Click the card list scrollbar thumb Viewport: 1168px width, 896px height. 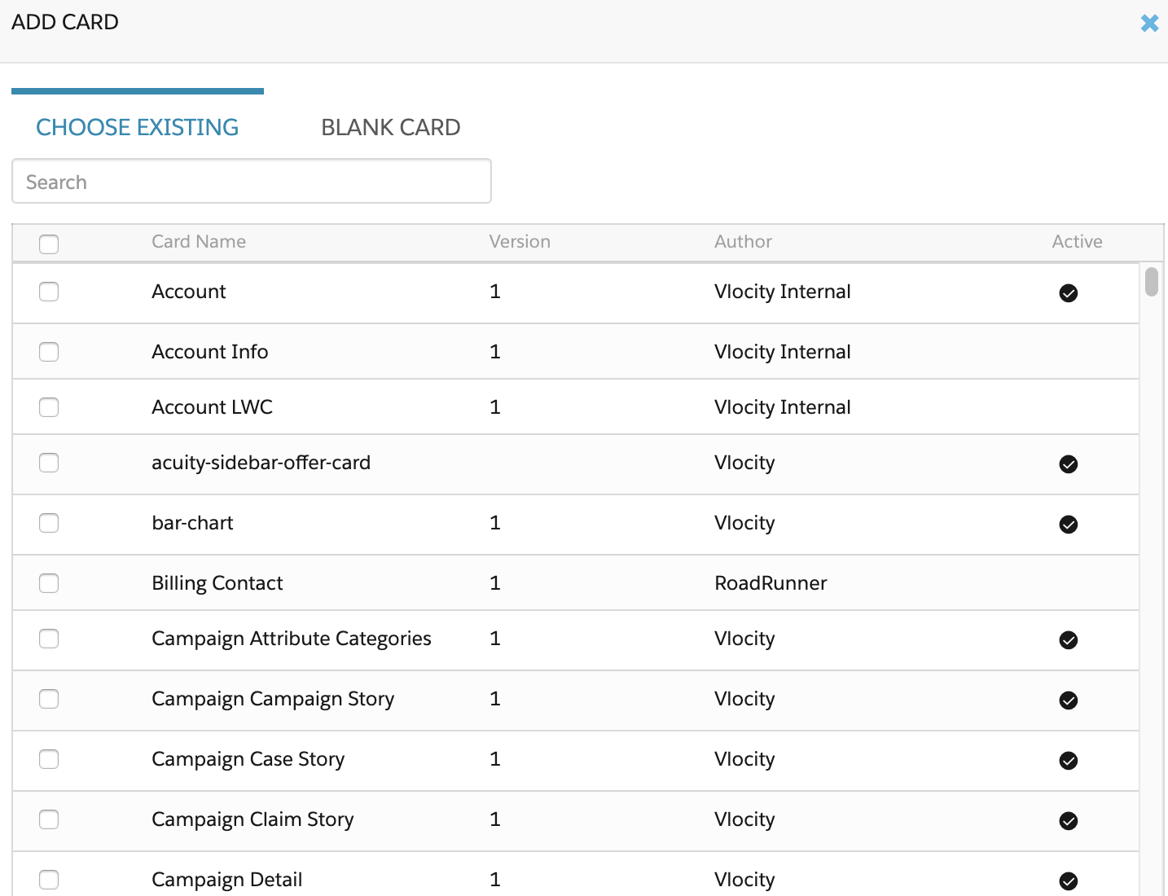pyautogui.click(x=1151, y=282)
